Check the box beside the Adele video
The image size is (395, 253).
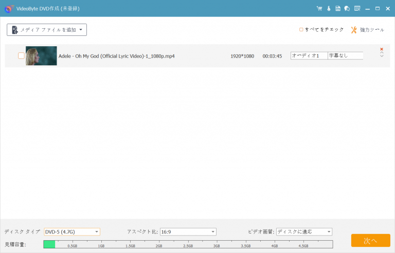coord(21,56)
